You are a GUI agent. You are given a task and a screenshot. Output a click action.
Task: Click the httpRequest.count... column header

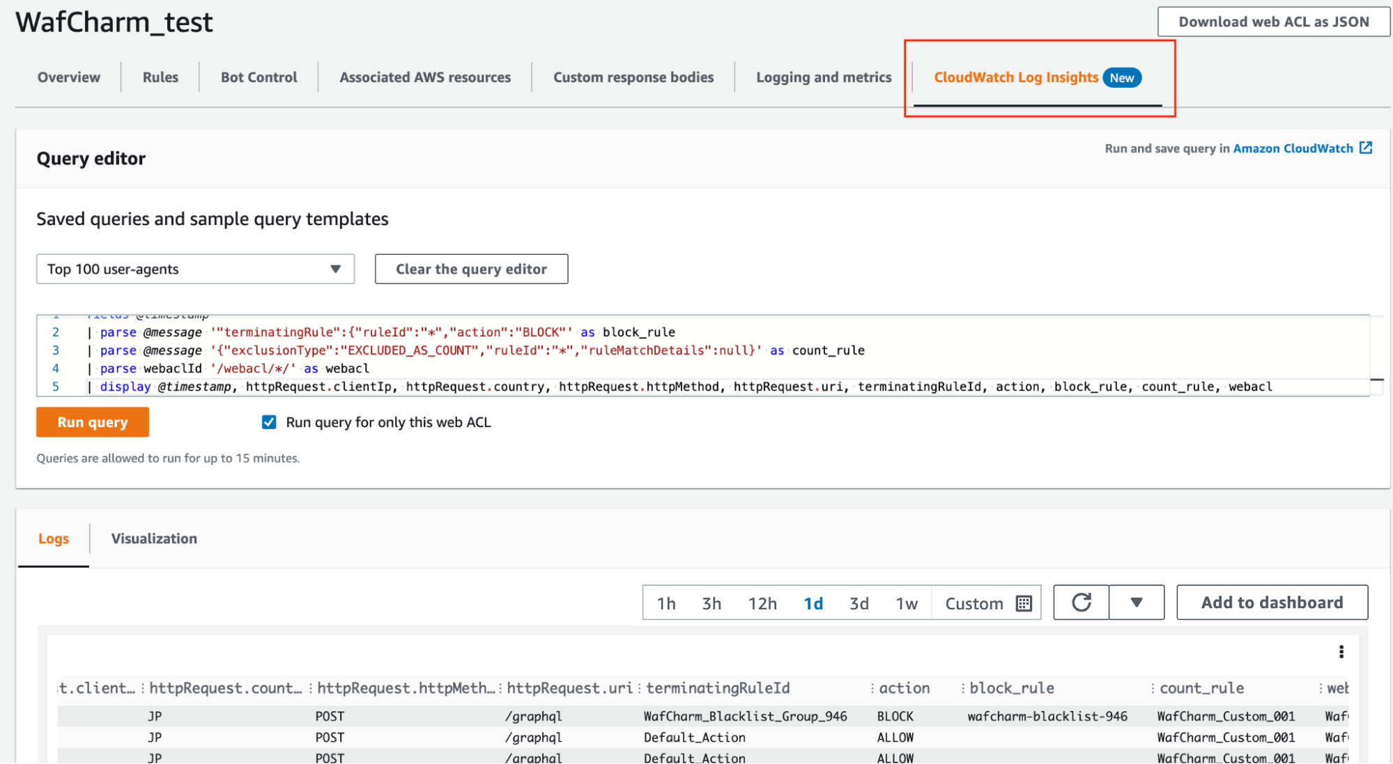click(226, 688)
